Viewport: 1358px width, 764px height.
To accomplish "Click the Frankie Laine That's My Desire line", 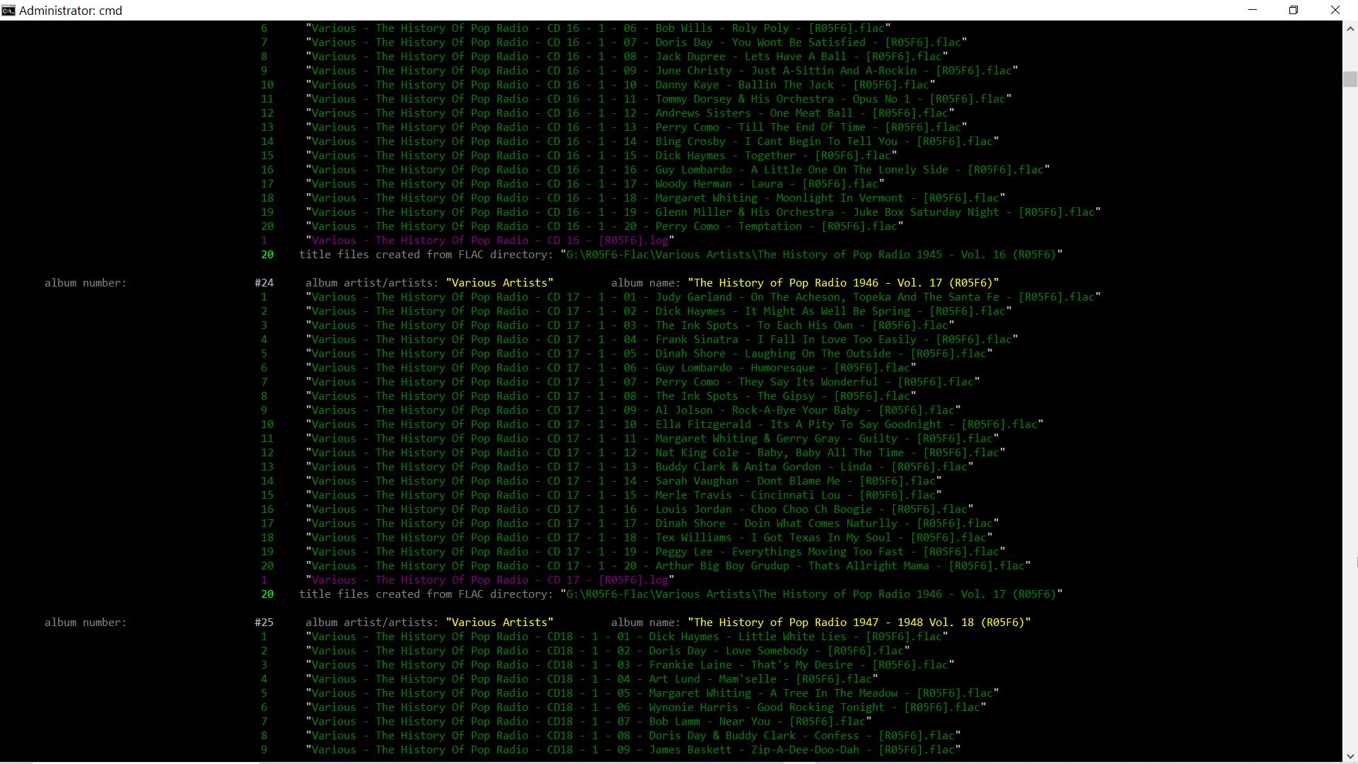I will tap(629, 665).
